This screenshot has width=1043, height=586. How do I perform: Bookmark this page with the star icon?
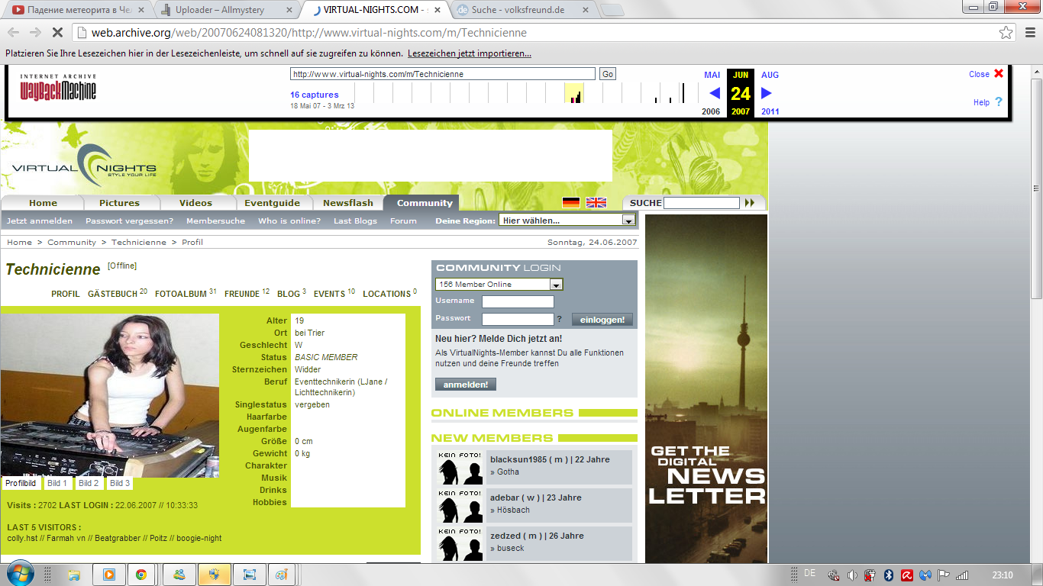tap(1006, 33)
